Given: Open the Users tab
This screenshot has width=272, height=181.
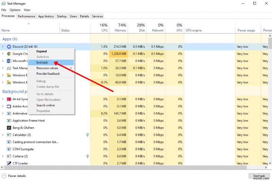Looking at the screenshot, I should click(73, 16).
